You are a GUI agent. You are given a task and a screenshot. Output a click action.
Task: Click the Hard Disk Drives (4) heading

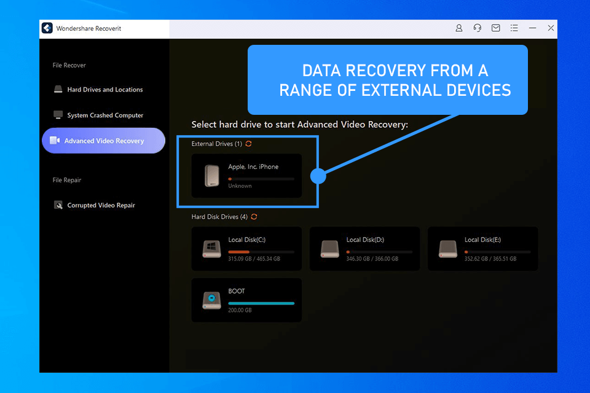tap(219, 217)
